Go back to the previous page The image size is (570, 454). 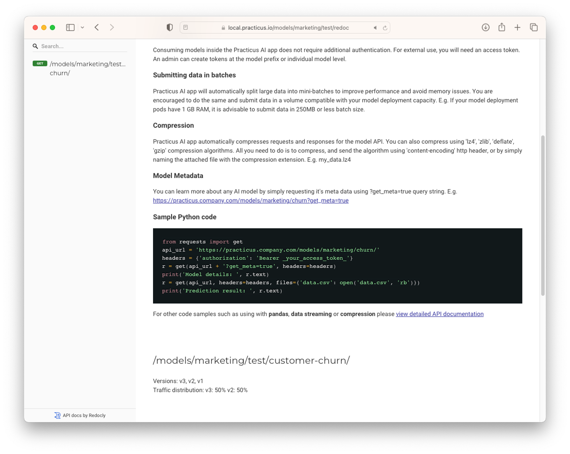point(97,27)
